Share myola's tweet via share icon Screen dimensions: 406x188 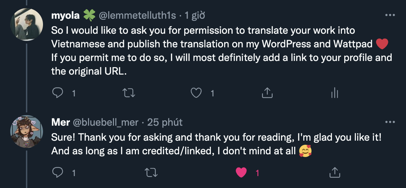[267, 93]
